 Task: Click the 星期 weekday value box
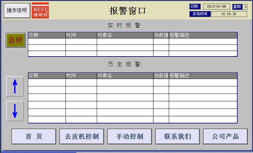pyautogui.click(x=245, y=7)
